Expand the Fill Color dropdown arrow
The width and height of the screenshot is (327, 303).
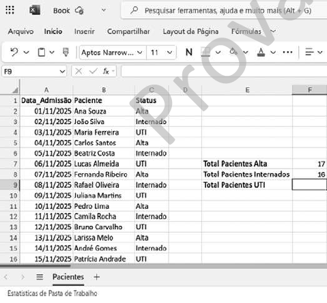[x=246, y=53]
